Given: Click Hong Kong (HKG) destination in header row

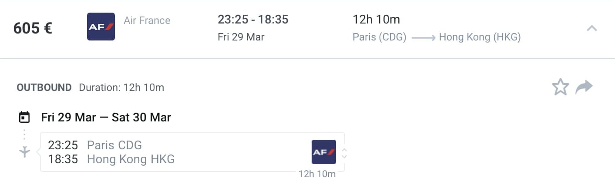Looking at the screenshot, I should (480, 37).
